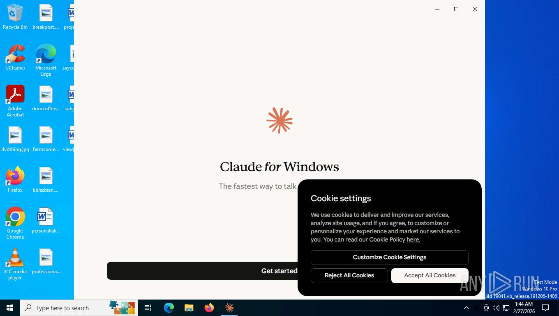Click the Meet Now tray icon
The height and width of the screenshot is (316, 559).
click(x=486, y=308)
